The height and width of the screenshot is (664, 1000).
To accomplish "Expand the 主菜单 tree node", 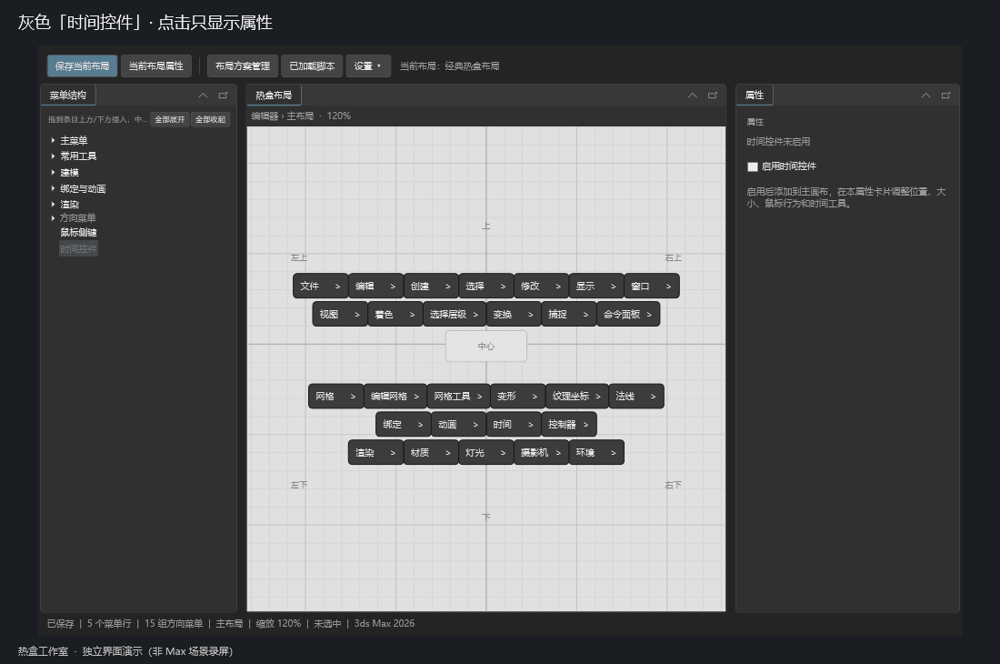I will pyautogui.click(x=53, y=140).
